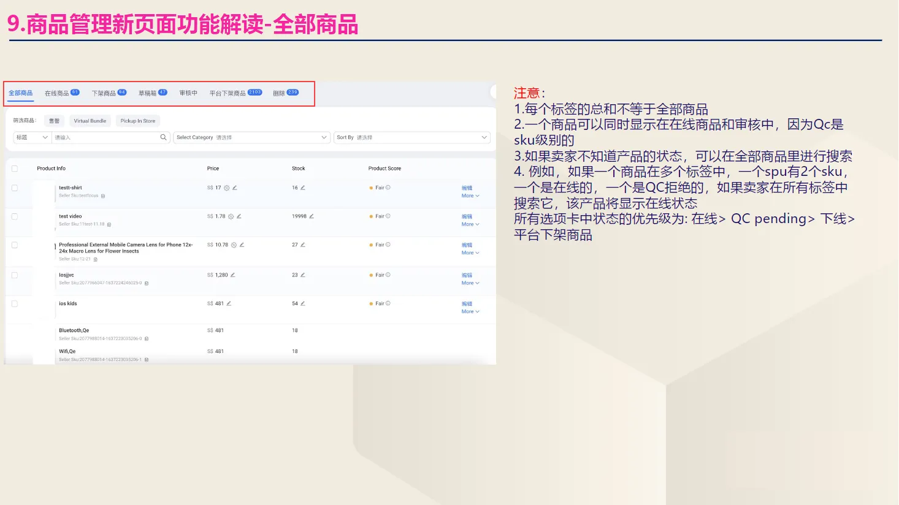This screenshot has height=505, width=899.
Task: Open the Select Category dropdown
Action: point(251,137)
